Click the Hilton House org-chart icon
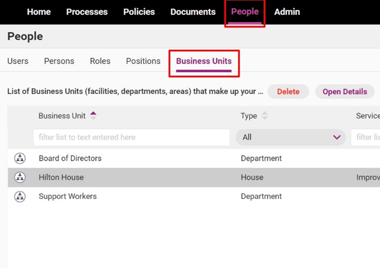Viewport: 380px width, 268px height. point(20,177)
